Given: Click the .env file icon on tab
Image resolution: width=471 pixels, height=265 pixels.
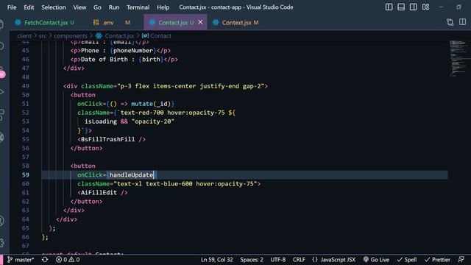Looking at the screenshot, I should 96,22.
